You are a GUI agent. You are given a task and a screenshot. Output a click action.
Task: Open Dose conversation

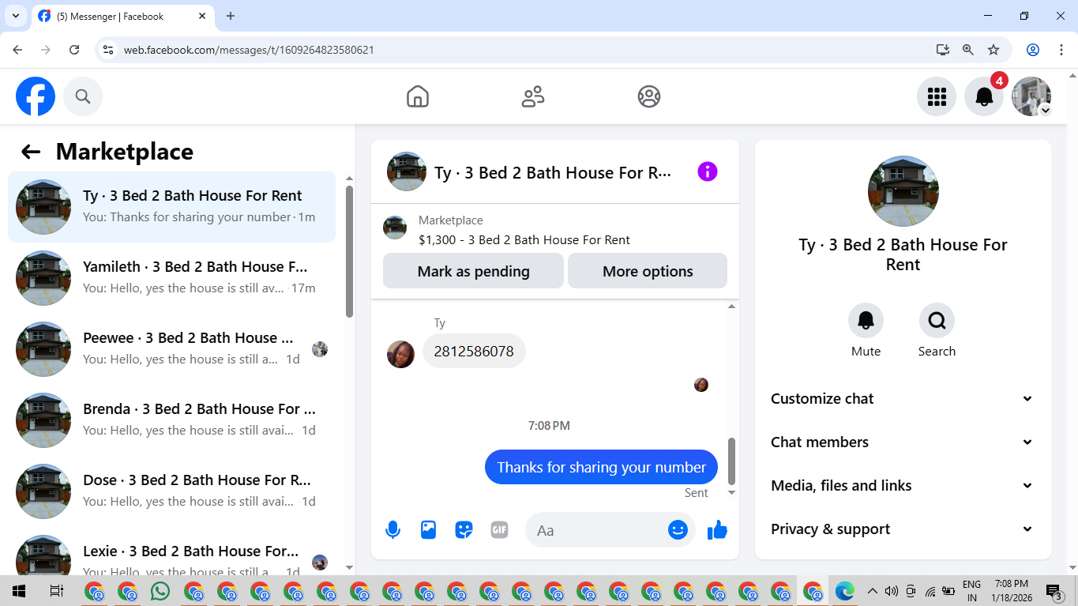pos(171,491)
